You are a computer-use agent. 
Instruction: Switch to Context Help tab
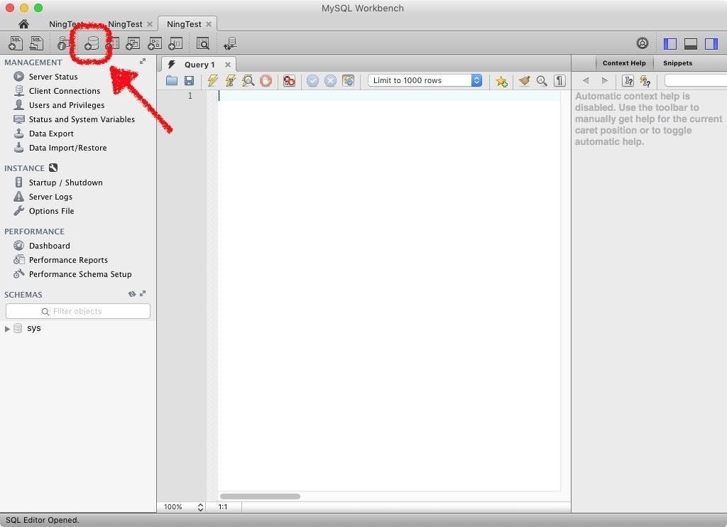point(624,63)
